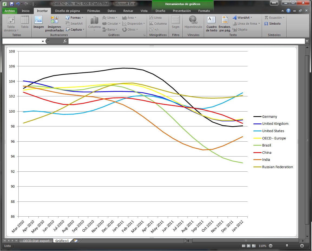Select the OECD.Stat export sheet tab

tap(36, 240)
